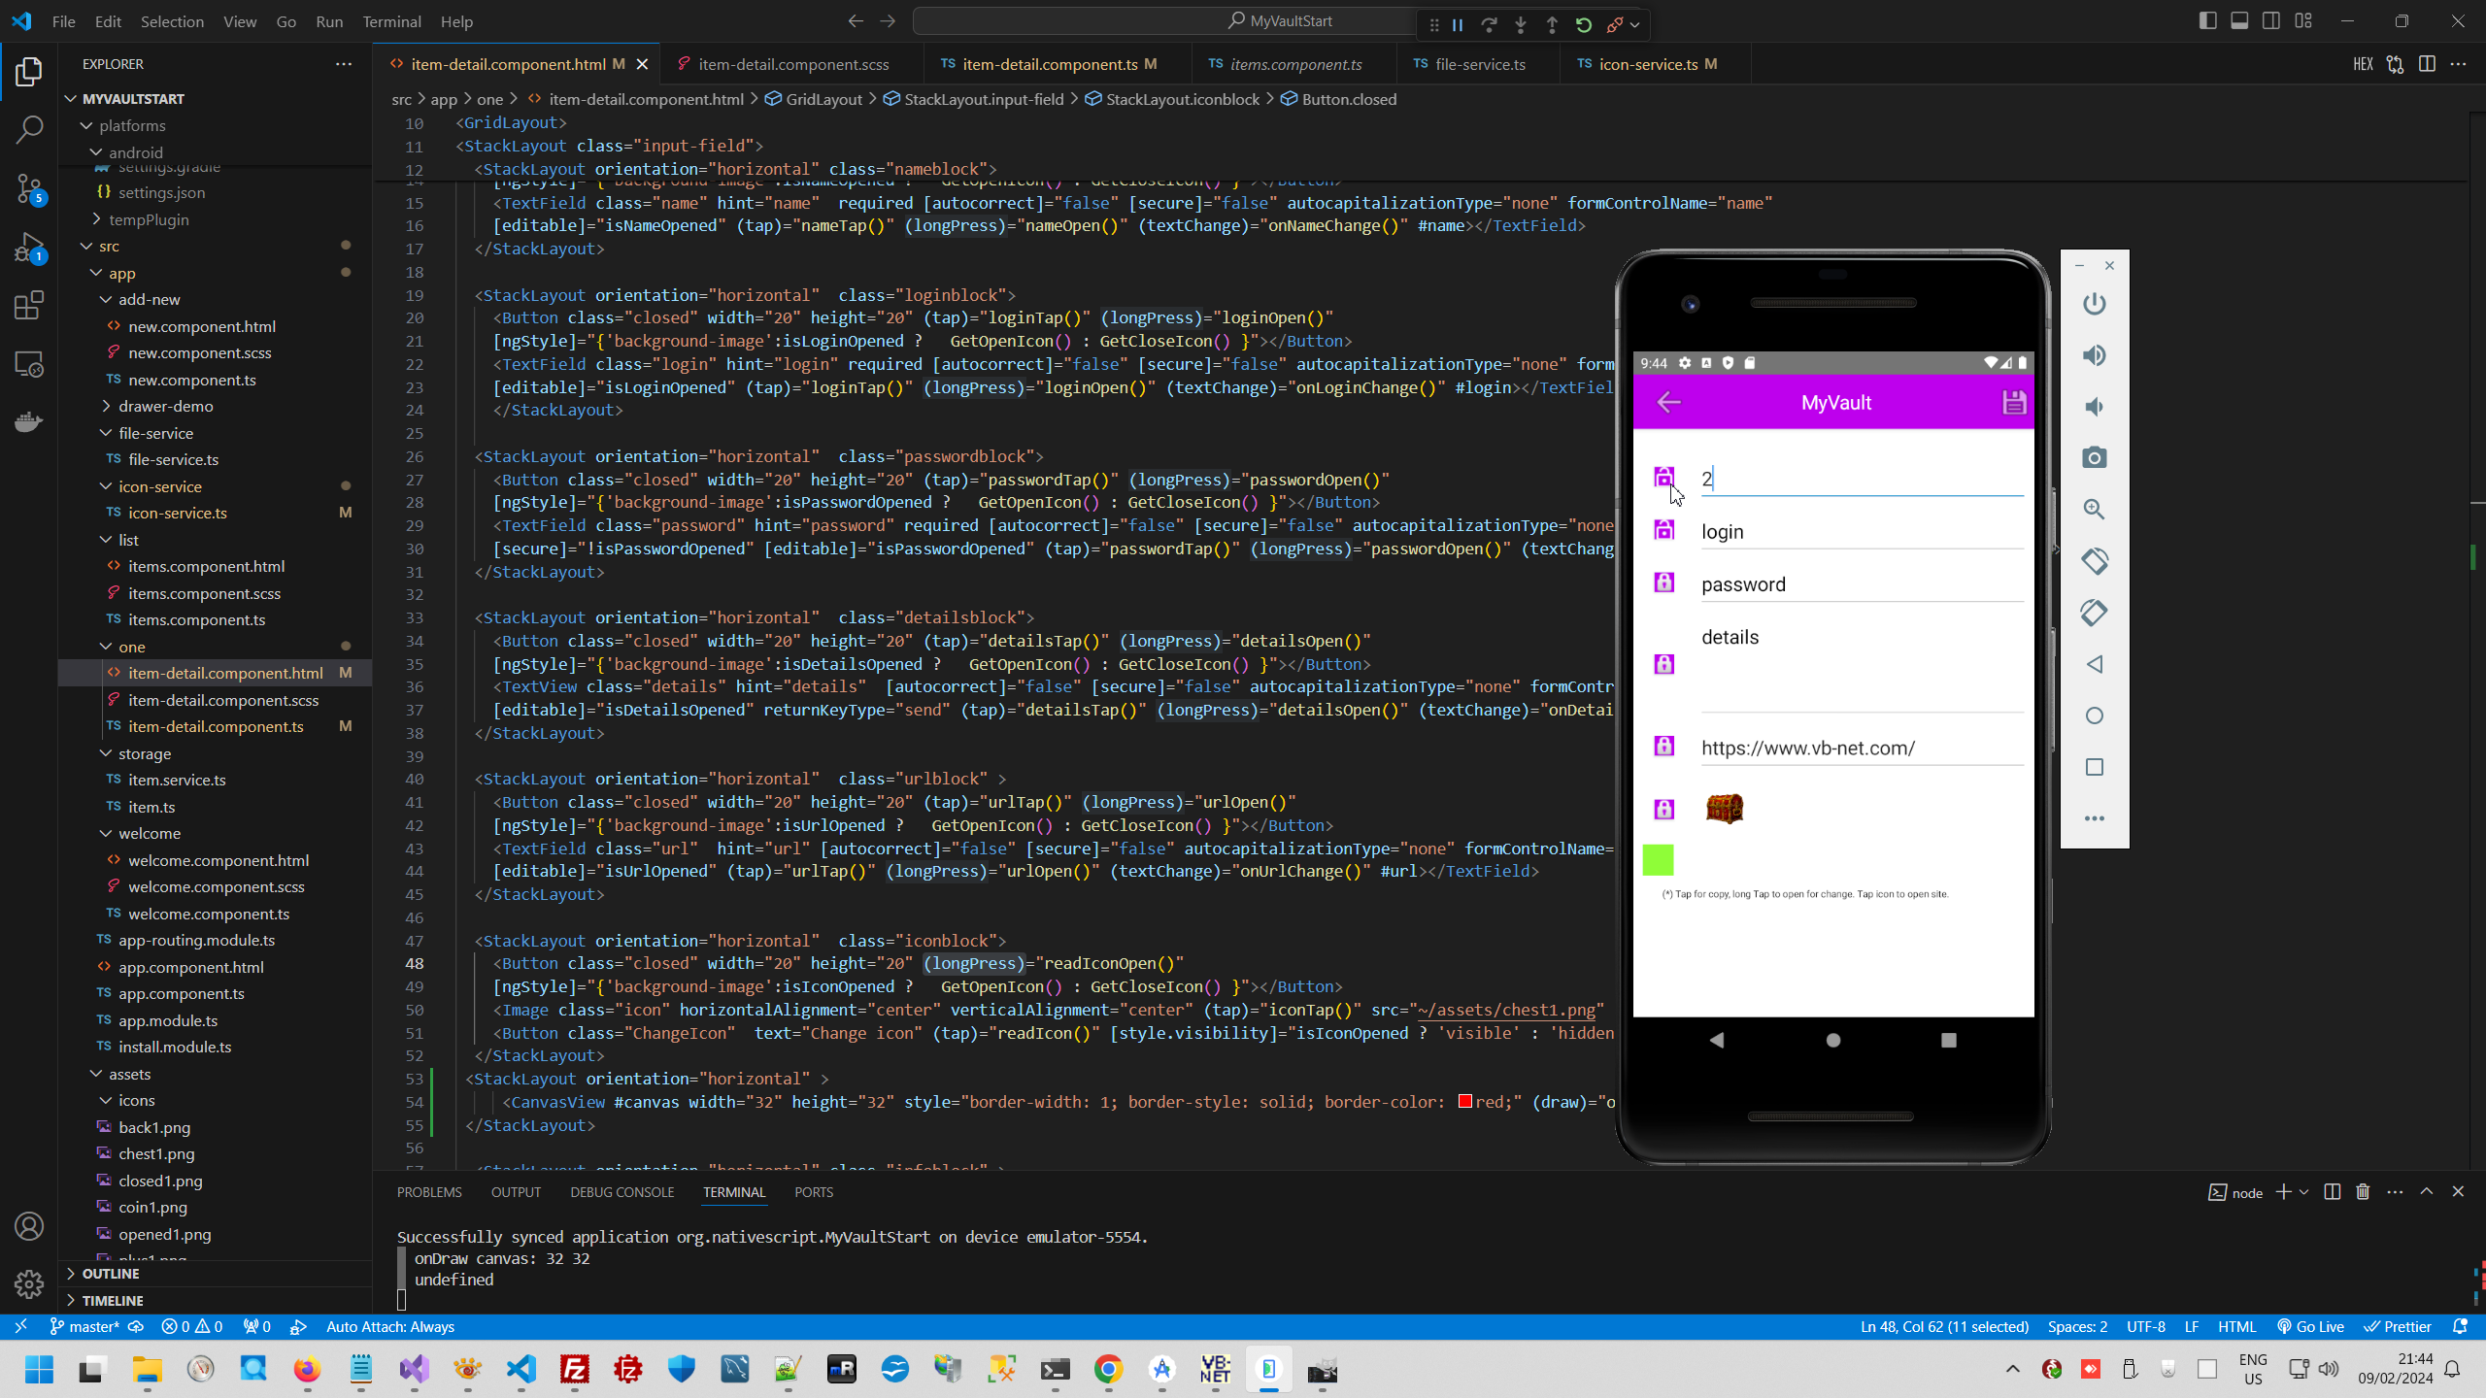2486x1398 pixels.
Task: Open the Terminal menu
Action: (391, 21)
